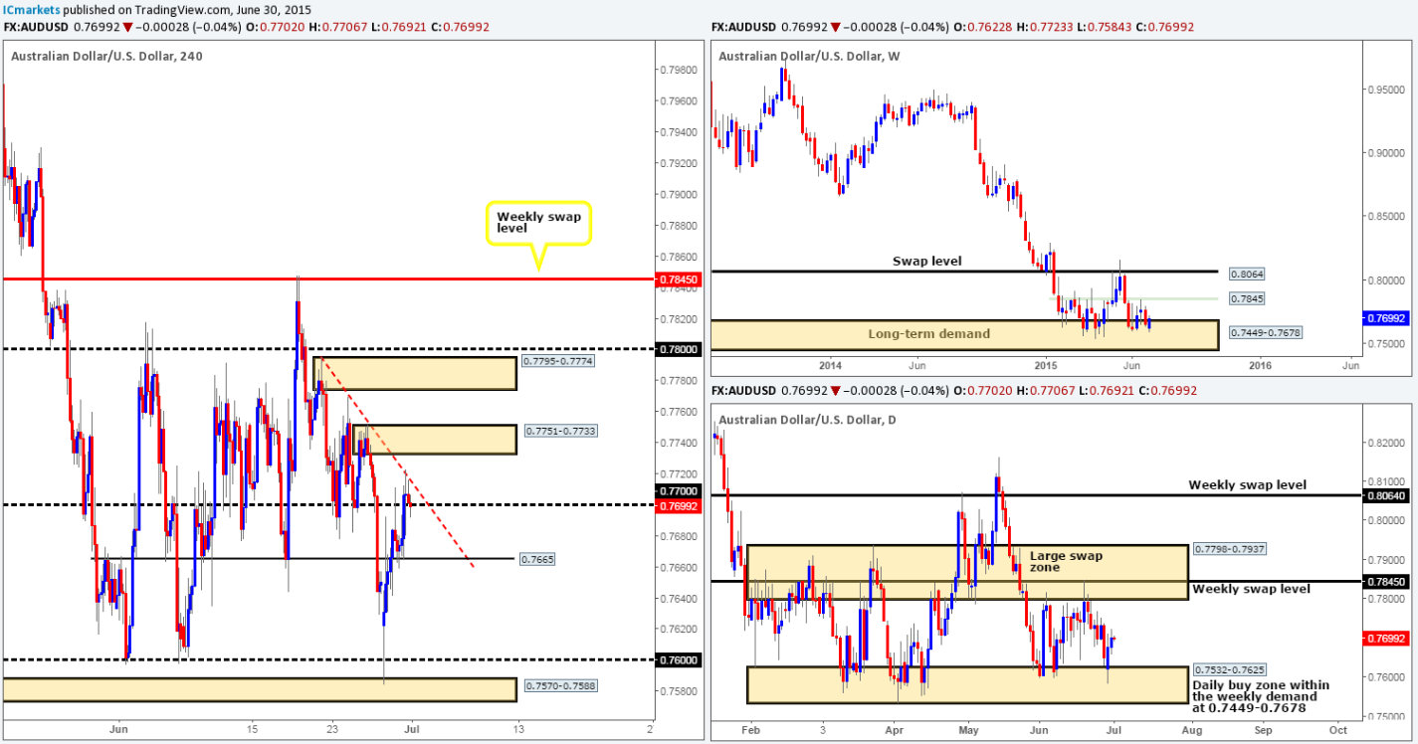1418x744 pixels.
Task: Click the FX:AUDUSD symbol above the 240 chart
Action: [35, 28]
